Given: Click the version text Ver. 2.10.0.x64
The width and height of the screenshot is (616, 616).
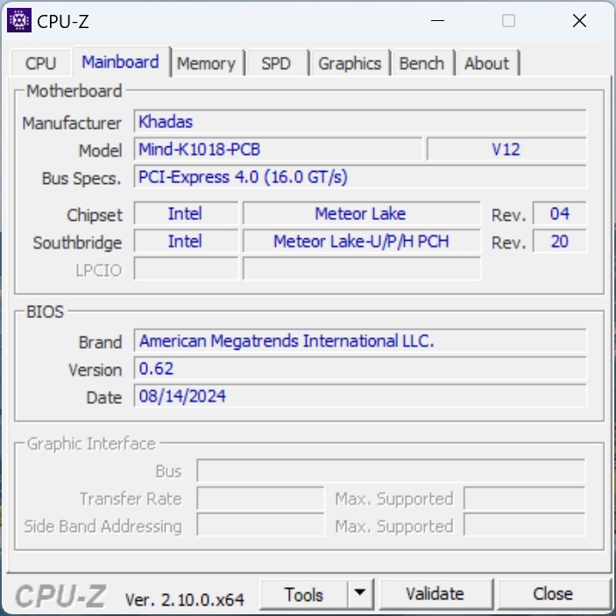Looking at the screenshot, I should pyautogui.click(x=185, y=599).
